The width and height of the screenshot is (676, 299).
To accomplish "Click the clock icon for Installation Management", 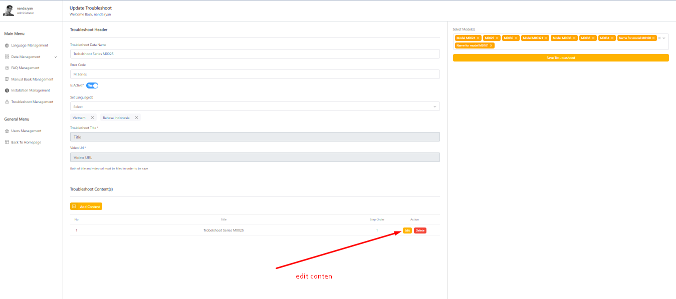I will [x=7, y=90].
